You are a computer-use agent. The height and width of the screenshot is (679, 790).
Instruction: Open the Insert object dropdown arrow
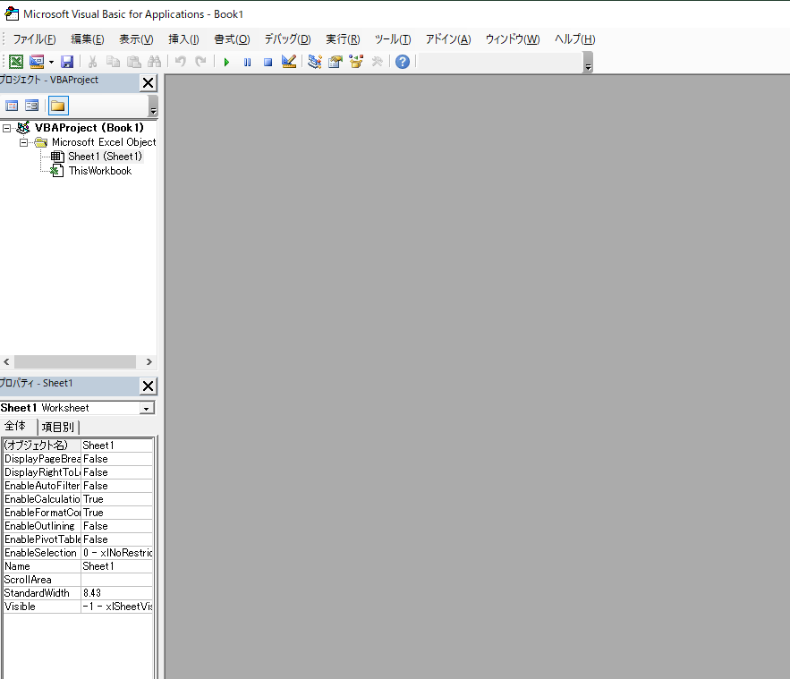[51, 62]
